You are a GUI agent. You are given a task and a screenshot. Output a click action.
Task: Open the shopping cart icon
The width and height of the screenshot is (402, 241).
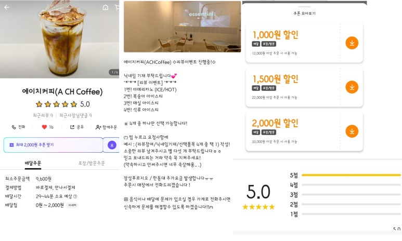click(117, 7)
